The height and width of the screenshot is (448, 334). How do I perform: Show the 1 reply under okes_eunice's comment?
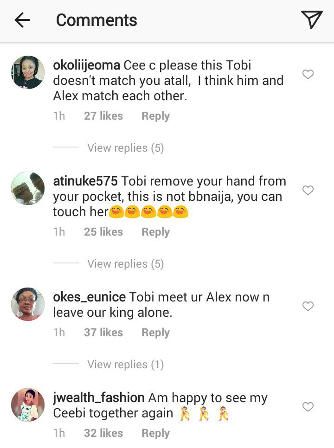(125, 365)
